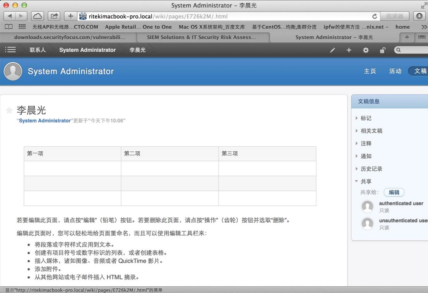Image resolution: width=428 pixels, height=293 pixels.
Task: Switch to the SIEM Solutions browser tab
Action: click(201, 37)
